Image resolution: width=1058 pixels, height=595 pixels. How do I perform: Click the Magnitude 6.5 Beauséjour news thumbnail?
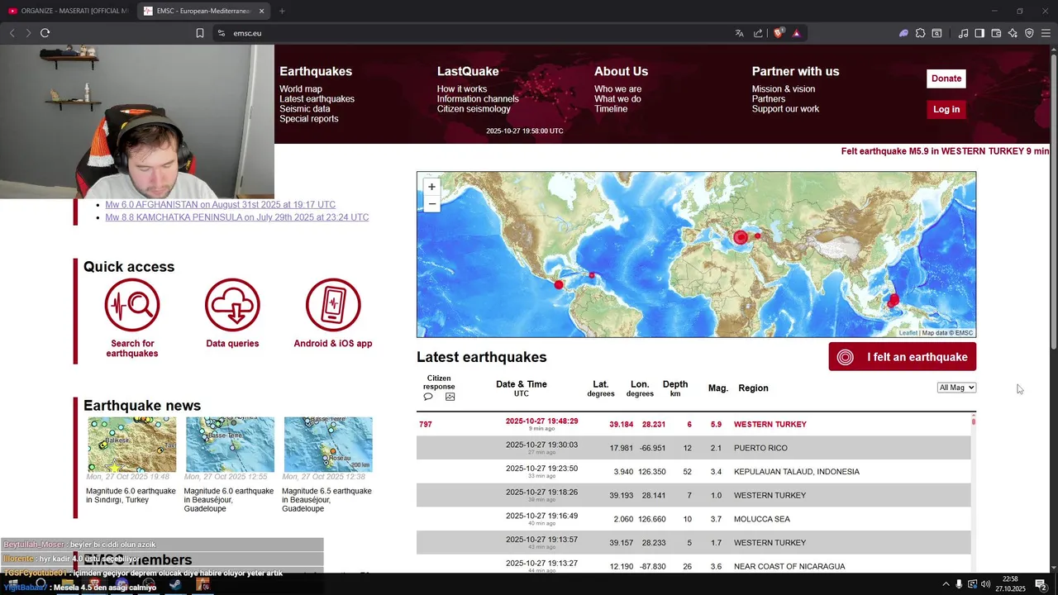(328, 445)
